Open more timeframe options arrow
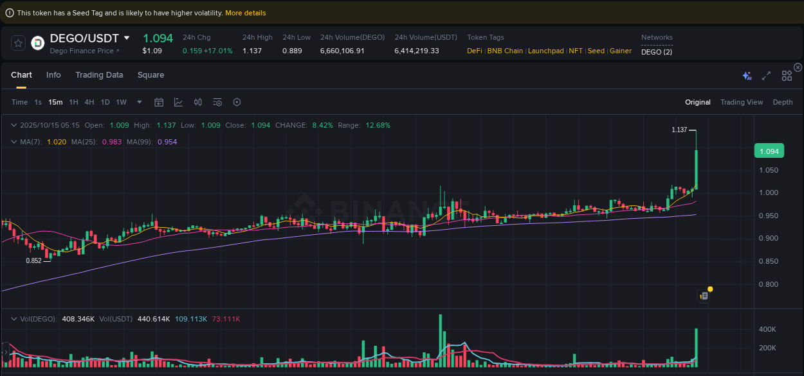 click(x=139, y=102)
